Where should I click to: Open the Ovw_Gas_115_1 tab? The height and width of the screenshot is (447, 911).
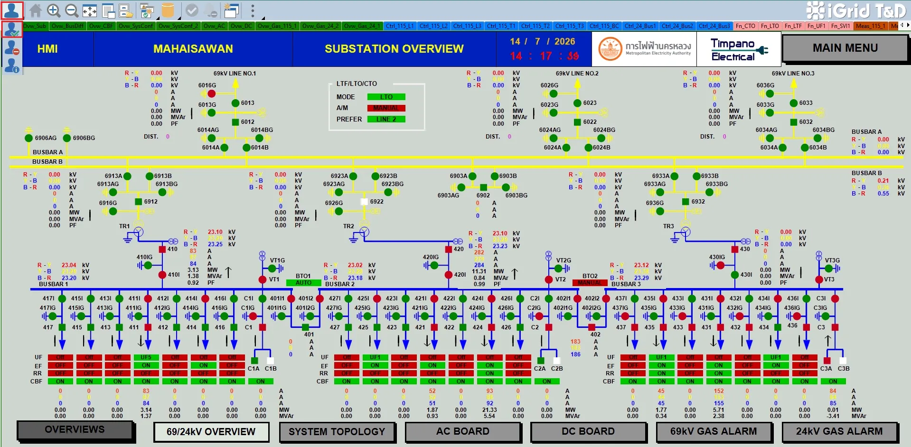tap(277, 26)
